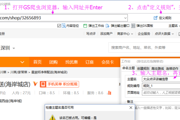180x120 pixels.
Task: Open 订座 navigation item
Action: pyautogui.click(x=89, y=62)
